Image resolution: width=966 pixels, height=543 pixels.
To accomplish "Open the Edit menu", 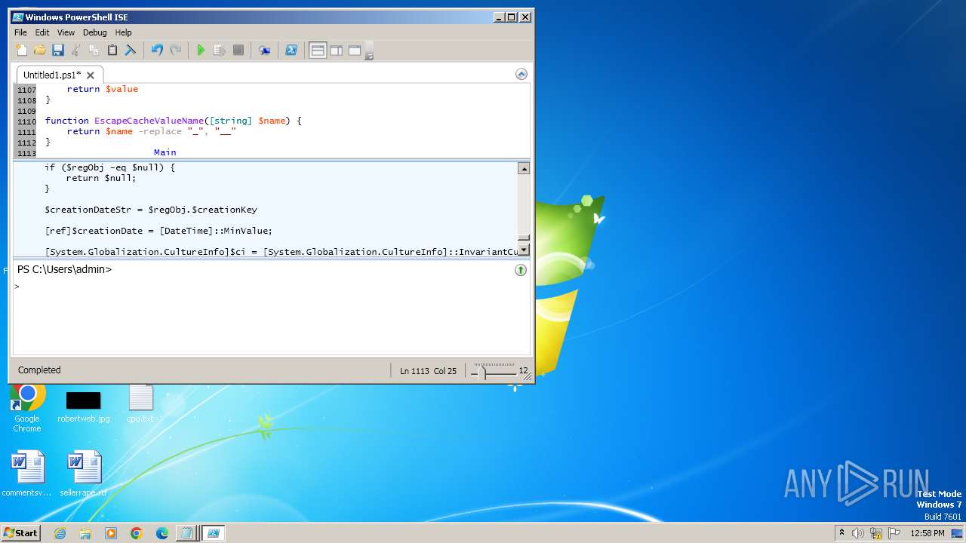I will point(42,32).
